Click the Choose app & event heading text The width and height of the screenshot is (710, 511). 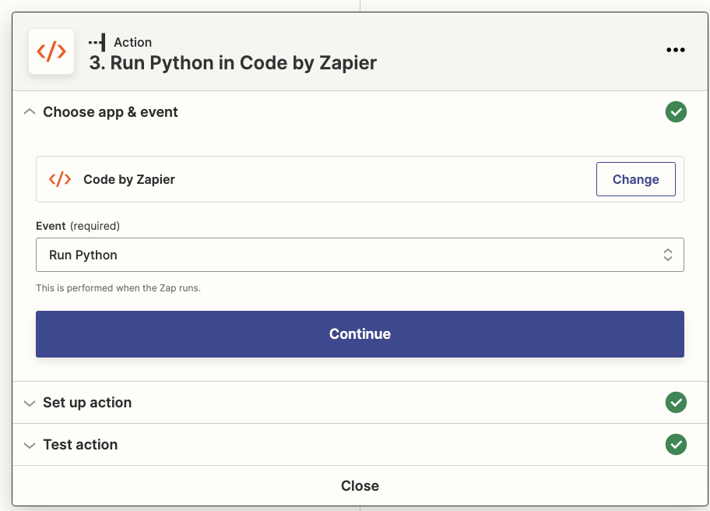point(111,112)
